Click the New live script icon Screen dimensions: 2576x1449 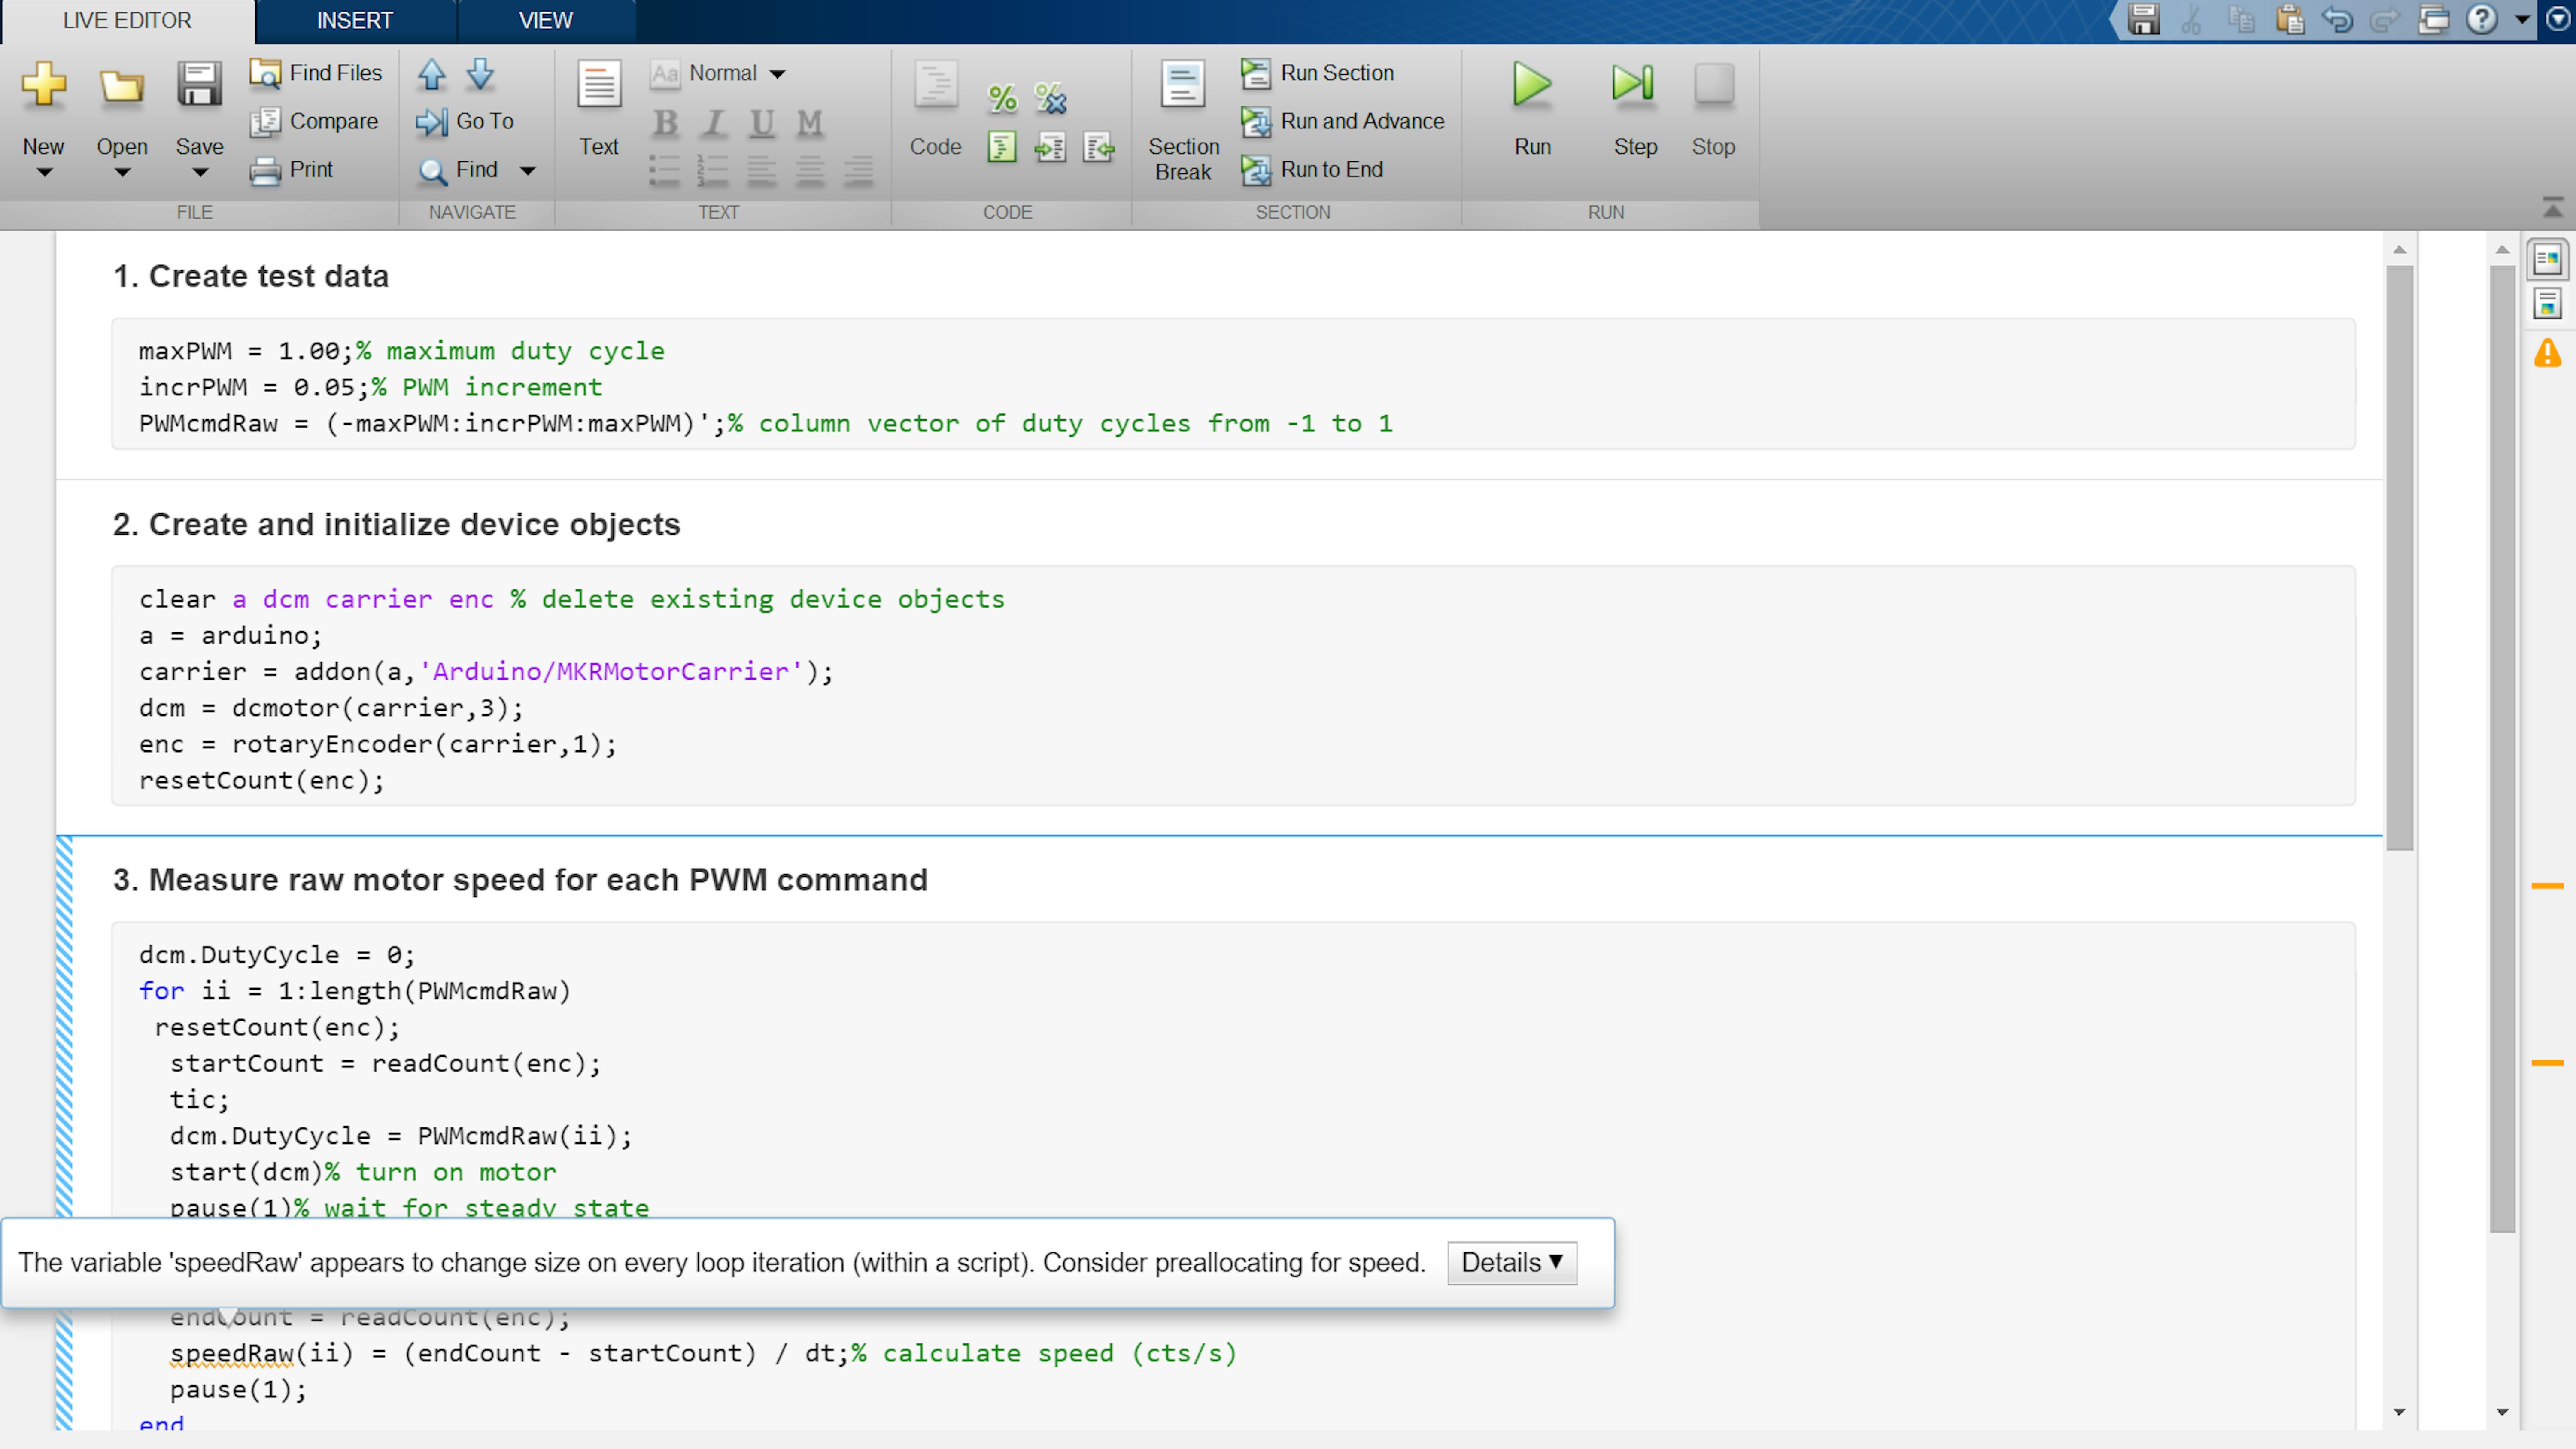(x=44, y=85)
